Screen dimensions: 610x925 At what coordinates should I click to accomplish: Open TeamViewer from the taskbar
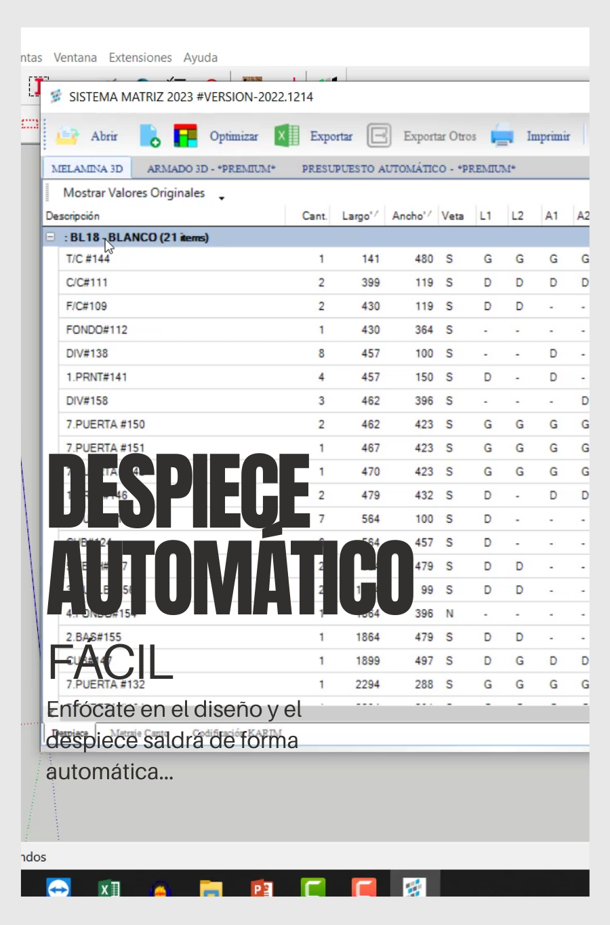tap(58, 887)
